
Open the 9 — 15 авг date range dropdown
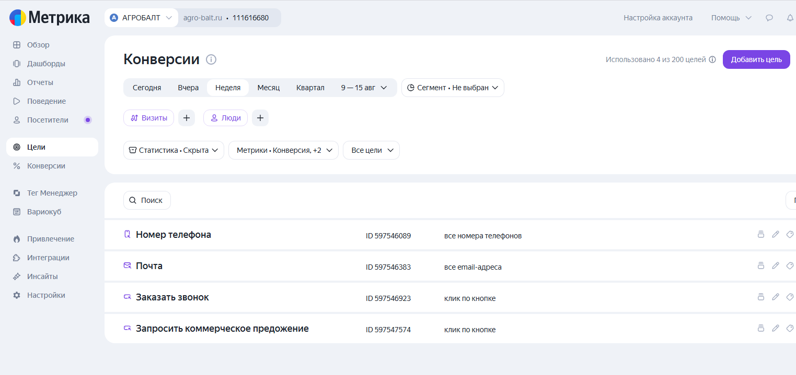(x=364, y=88)
